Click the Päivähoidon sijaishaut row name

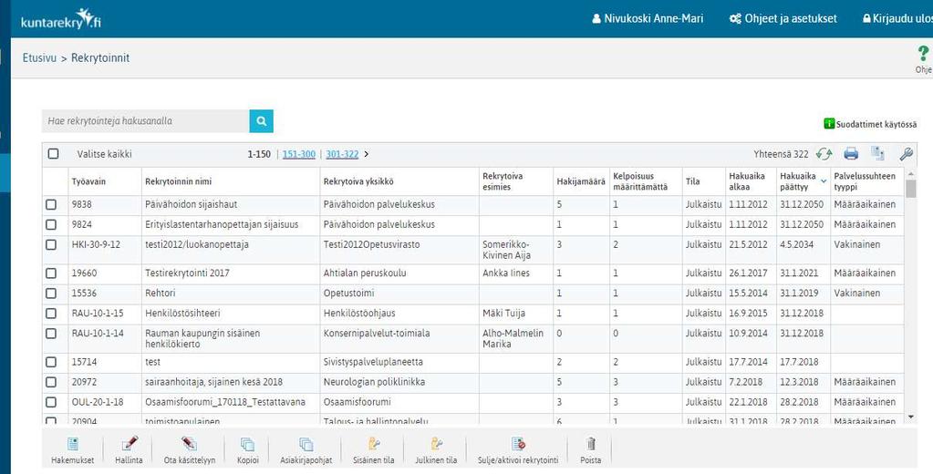[x=191, y=204]
